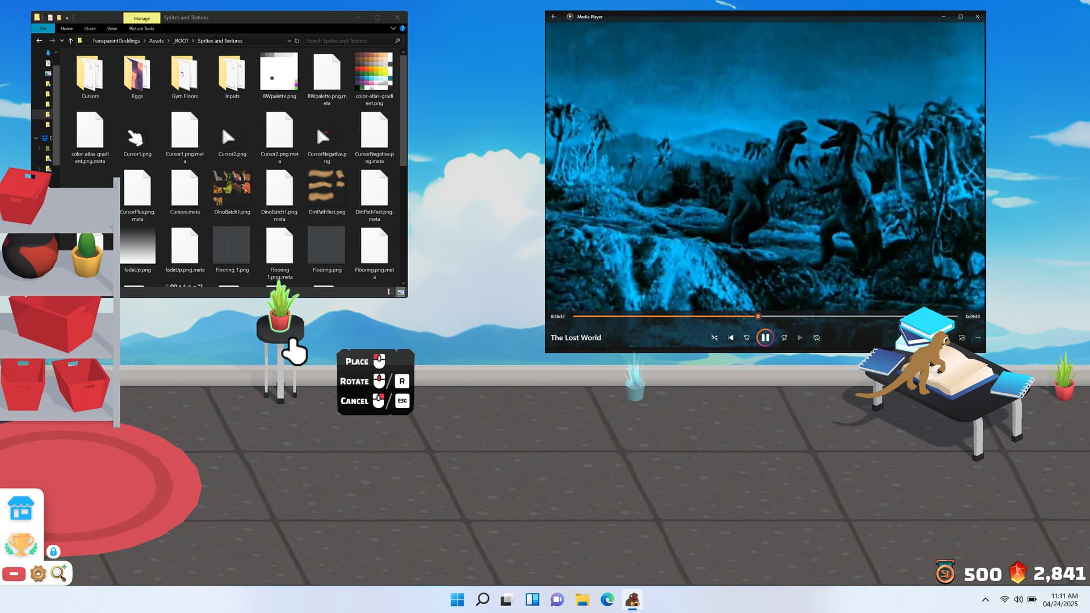Open game settings via the gear icon
Screen dimensions: 1090x613
pyautogui.click(x=37, y=574)
